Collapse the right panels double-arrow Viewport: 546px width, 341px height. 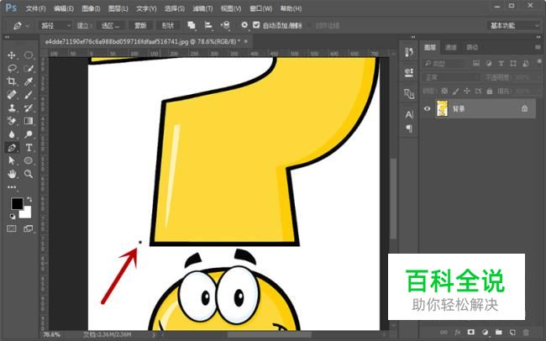point(538,37)
